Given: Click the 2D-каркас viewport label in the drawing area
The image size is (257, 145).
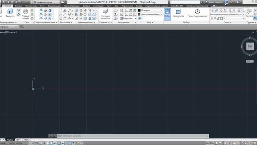Looking at the screenshot, I should click(x=11, y=32).
